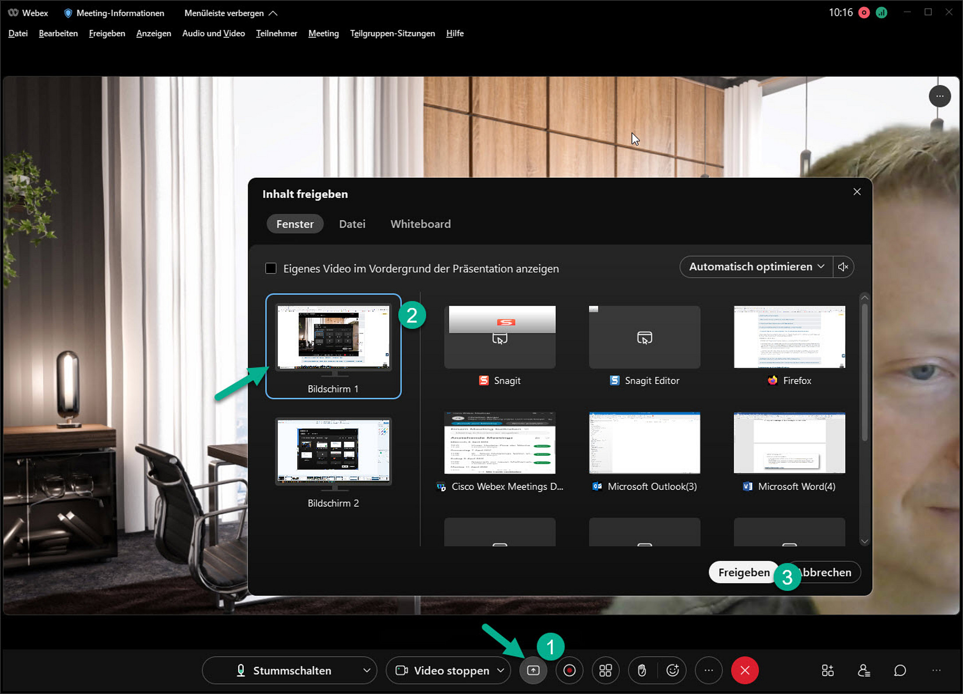This screenshot has height=694, width=963.
Task: Click the Freigeben button
Action: 743,572
